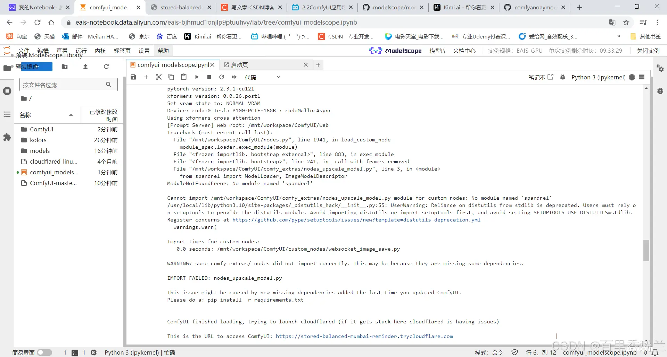
Task: Switch to the Kimi.ai browser tab
Action: [464, 7]
